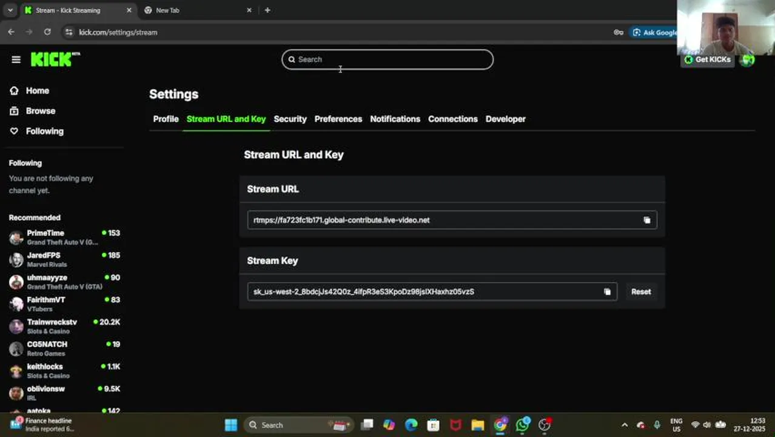This screenshot has width=775, height=437.
Task: Click the password key icon in address bar
Action: coord(619,32)
